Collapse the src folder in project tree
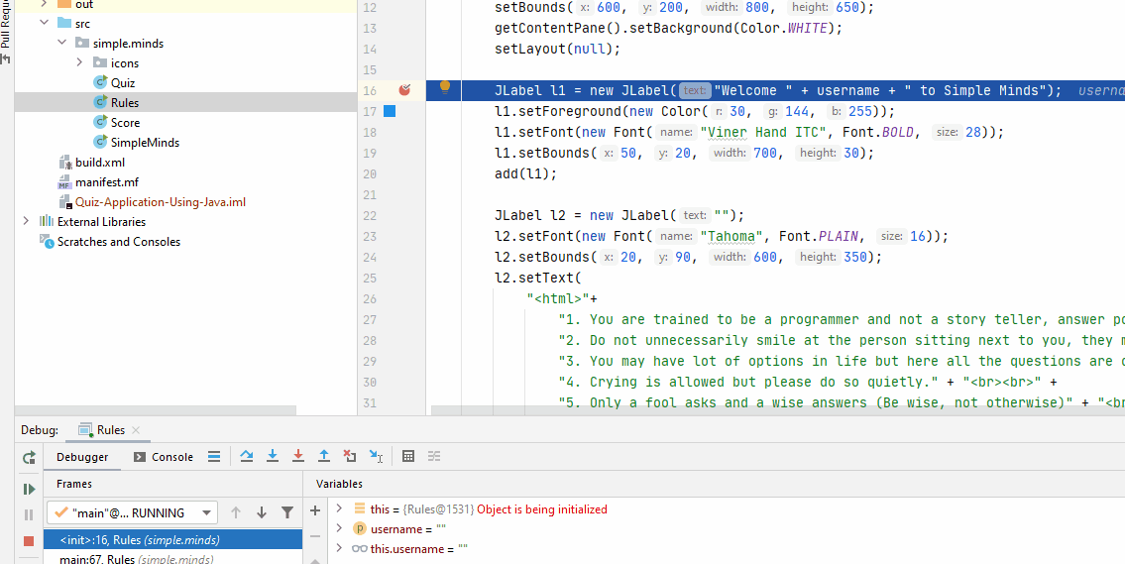The image size is (1125, 564). pos(44,23)
